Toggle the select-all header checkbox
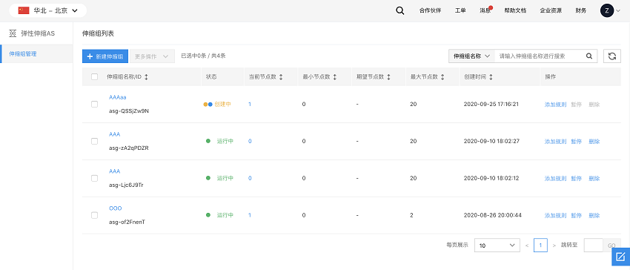 click(94, 77)
